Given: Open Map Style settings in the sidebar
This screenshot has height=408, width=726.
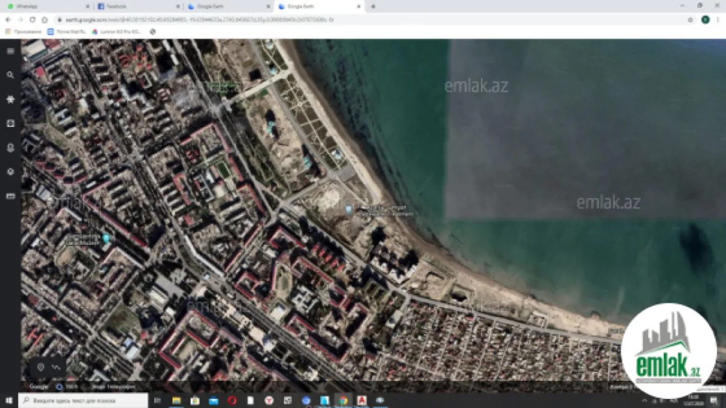Looking at the screenshot, I should tap(9, 172).
